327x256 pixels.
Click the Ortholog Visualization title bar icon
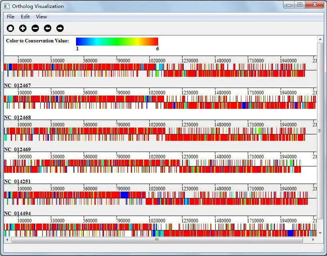point(6,6)
